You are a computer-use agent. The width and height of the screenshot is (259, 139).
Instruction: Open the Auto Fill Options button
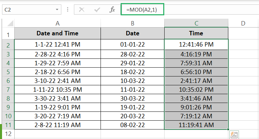coord(234,135)
